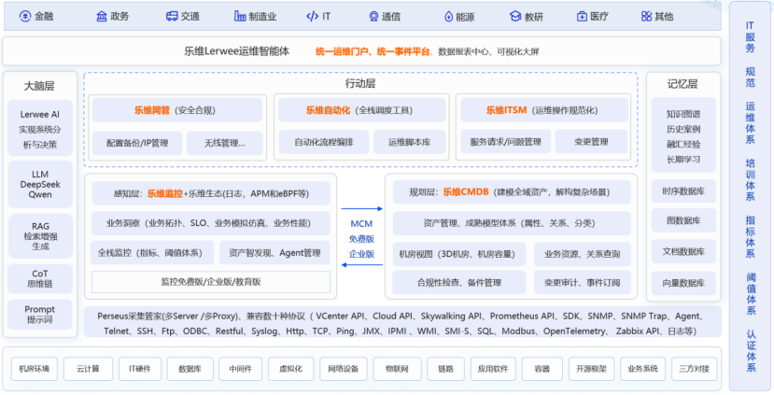Click the 规划层 乐维CMDB header
The width and height of the screenshot is (774, 395).
click(x=512, y=192)
